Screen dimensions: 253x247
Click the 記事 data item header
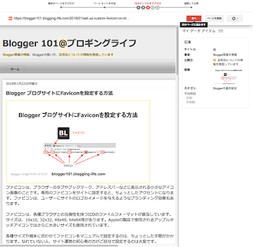[x=188, y=42]
